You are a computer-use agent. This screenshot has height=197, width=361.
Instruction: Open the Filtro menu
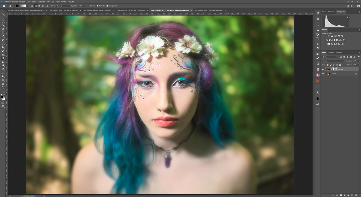click(48, 1)
